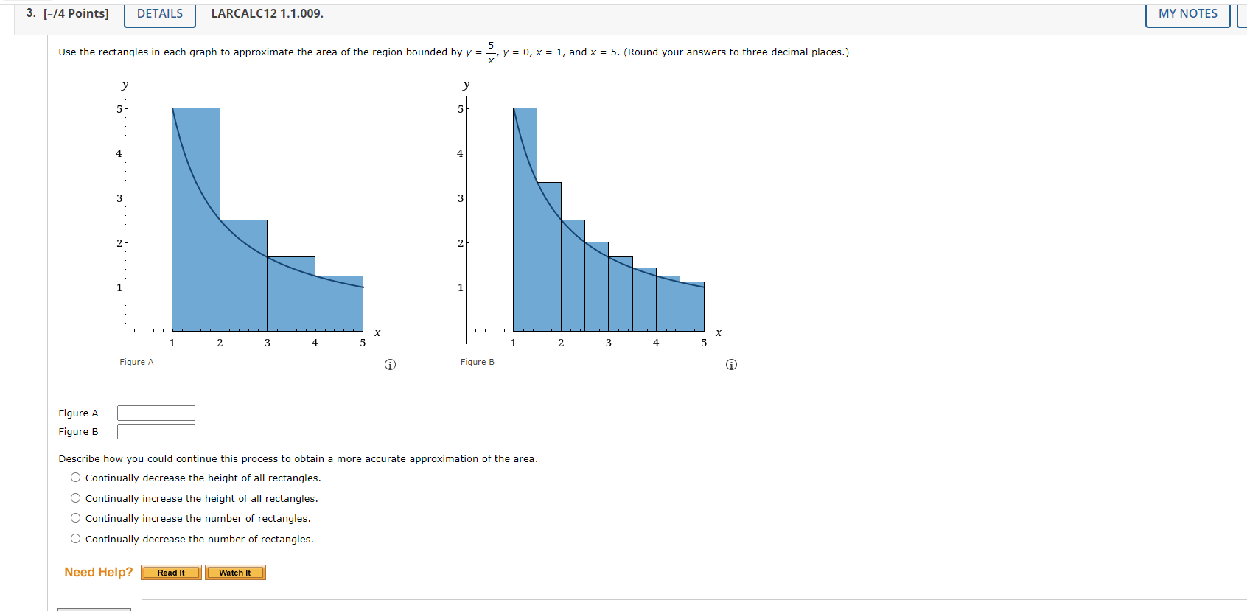Click the Figure A answer input box

pyautogui.click(x=156, y=413)
